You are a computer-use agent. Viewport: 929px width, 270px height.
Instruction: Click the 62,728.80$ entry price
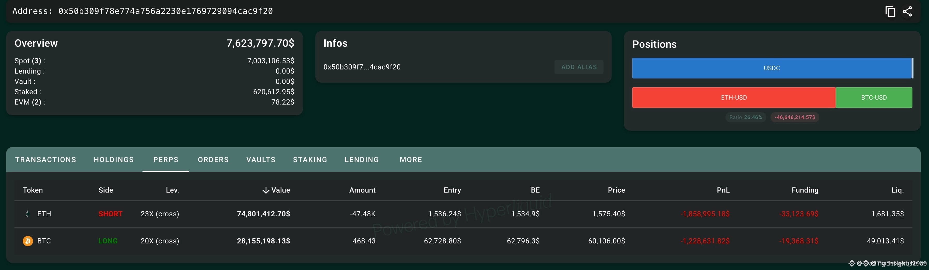point(442,241)
